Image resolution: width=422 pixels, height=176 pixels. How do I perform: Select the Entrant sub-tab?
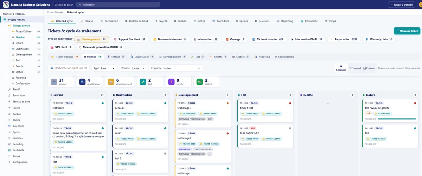(116, 56)
